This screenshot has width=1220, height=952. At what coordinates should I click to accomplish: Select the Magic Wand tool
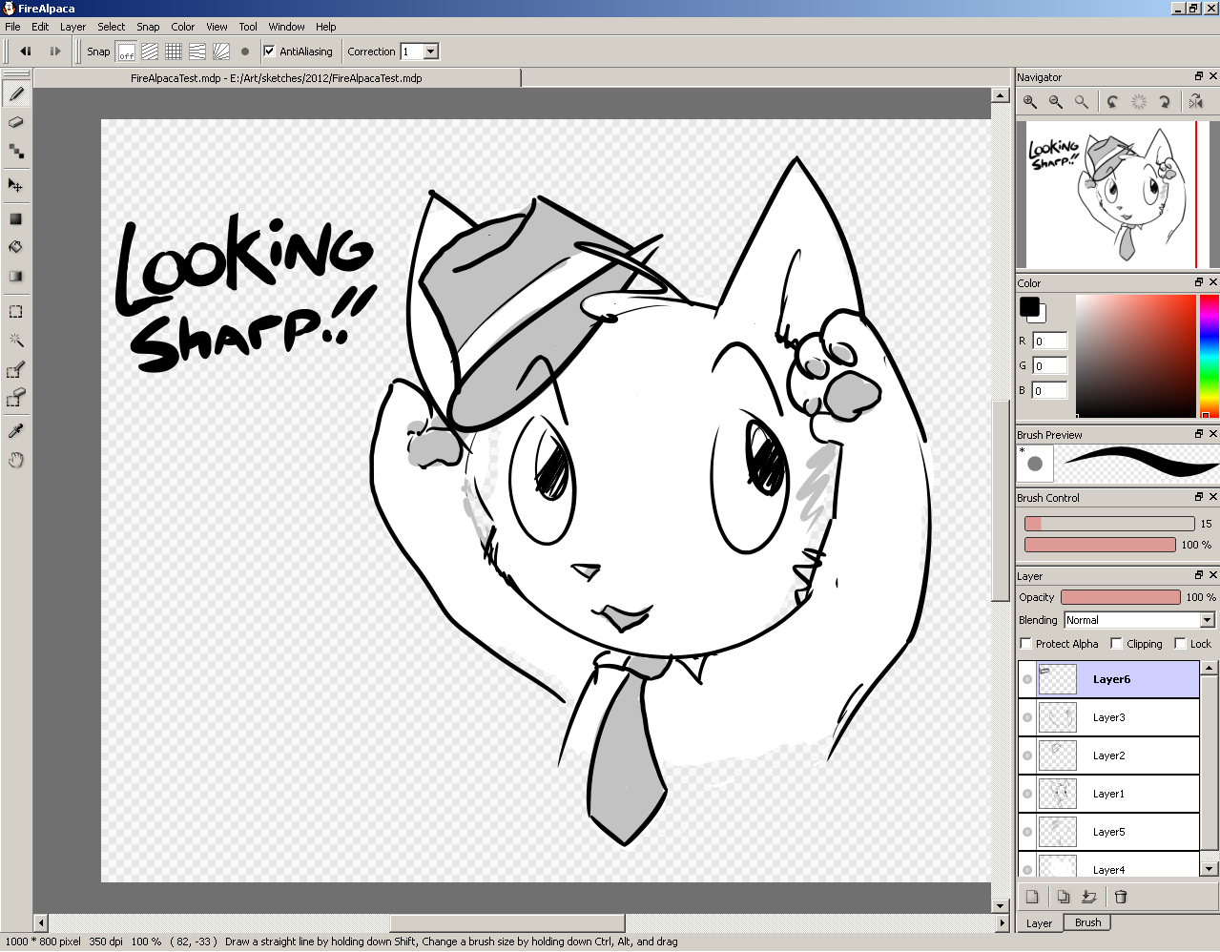pyautogui.click(x=16, y=340)
